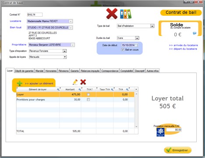Expand the Appels de loyers dropdown
The height and width of the screenshot is (158, 205).
(x=65, y=57)
